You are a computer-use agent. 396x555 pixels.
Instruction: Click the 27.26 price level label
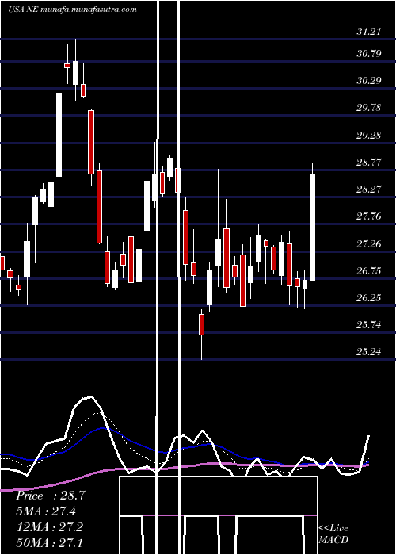coord(368,244)
